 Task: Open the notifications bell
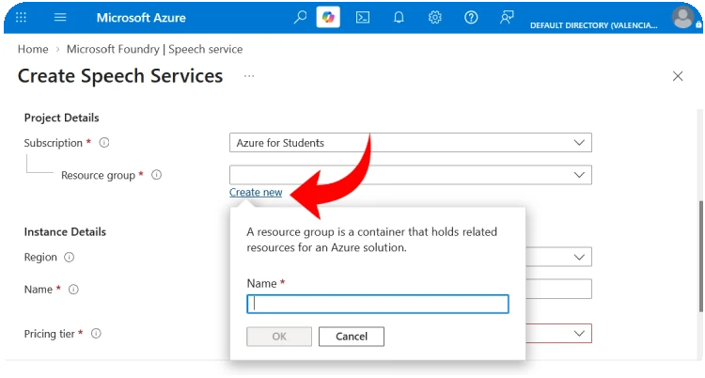coord(399,18)
